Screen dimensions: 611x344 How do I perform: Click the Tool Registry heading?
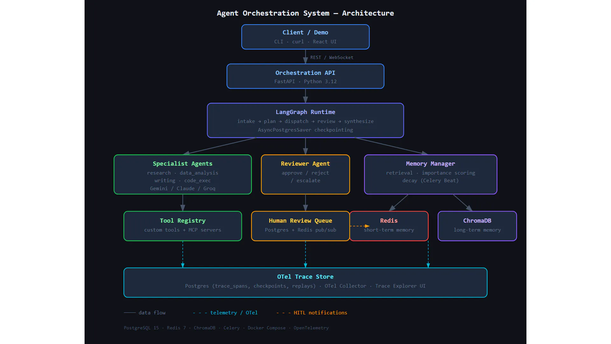pyautogui.click(x=182, y=221)
